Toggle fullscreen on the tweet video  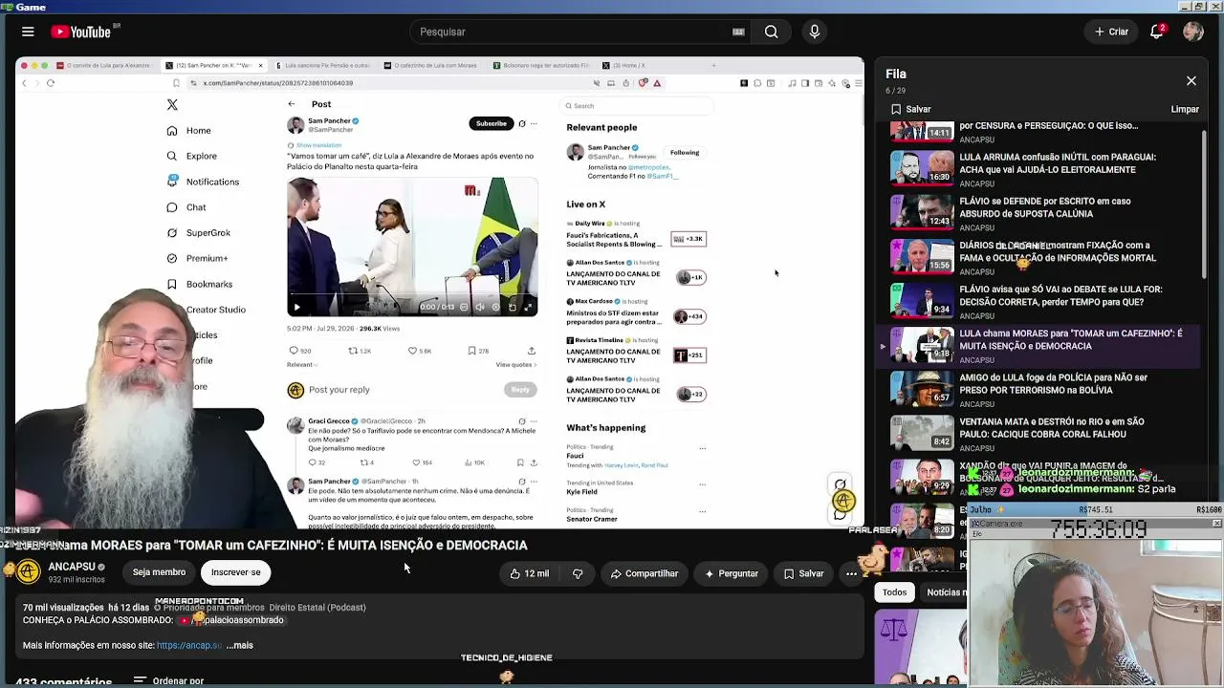[x=528, y=307]
